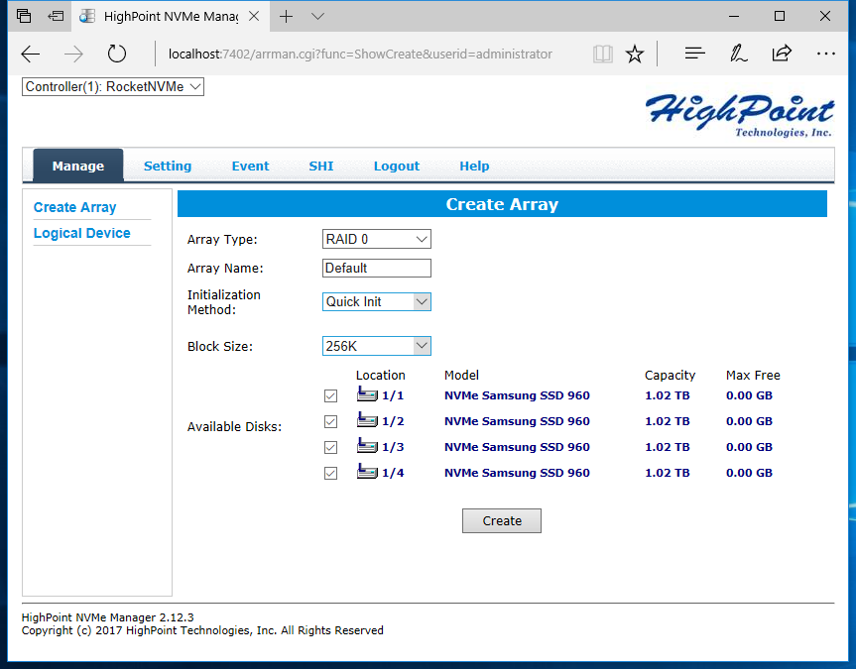This screenshot has height=669, width=856.
Task: Refresh the page
Action: pyautogui.click(x=116, y=54)
